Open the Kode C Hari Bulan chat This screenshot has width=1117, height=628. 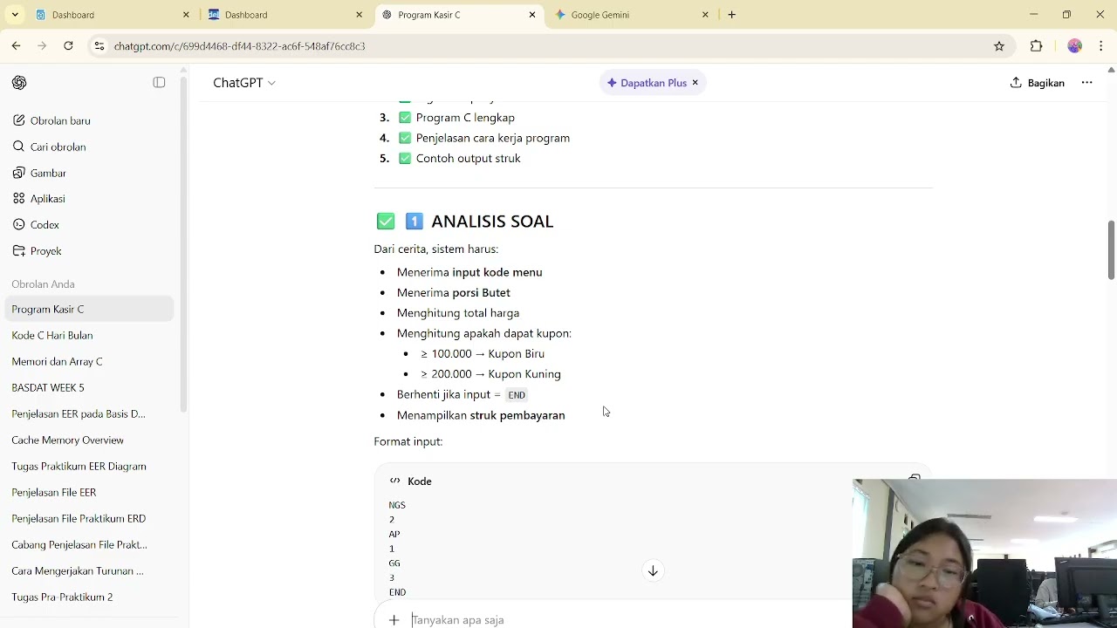coord(90,335)
